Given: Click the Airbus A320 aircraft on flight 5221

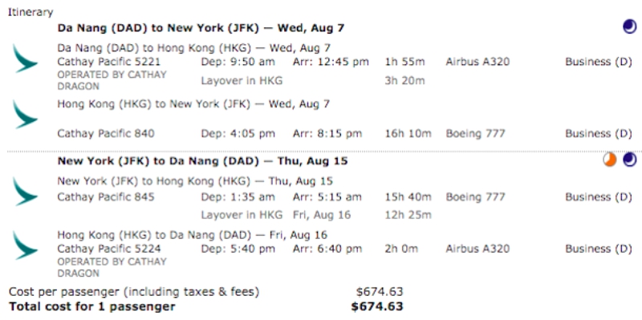Looking at the screenshot, I should (x=477, y=63).
